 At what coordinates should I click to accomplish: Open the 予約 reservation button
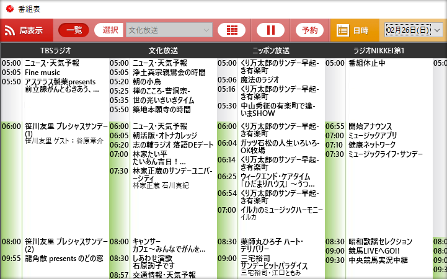coord(309,30)
